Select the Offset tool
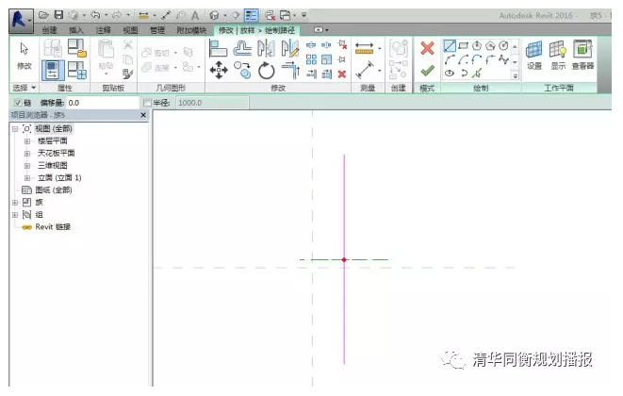 242,48
